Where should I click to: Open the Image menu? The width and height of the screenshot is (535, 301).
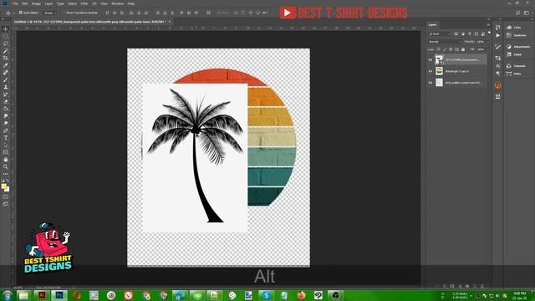[x=36, y=3]
